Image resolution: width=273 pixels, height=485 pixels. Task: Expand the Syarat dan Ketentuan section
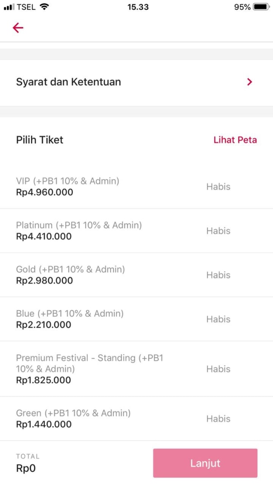pyautogui.click(x=68, y=82)
